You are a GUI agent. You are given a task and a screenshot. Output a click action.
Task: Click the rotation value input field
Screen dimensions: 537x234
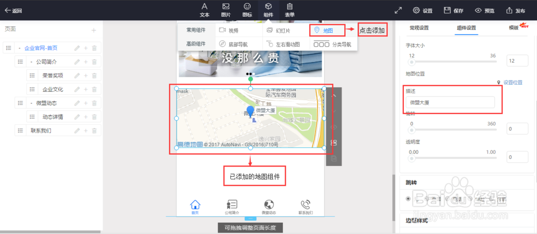point(517,129)
